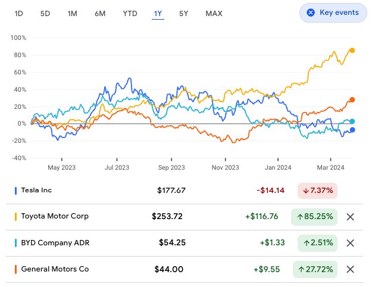375x287 pixels.
Task: Switch to the 1D time range tab
Action: (x=18, y=14)
